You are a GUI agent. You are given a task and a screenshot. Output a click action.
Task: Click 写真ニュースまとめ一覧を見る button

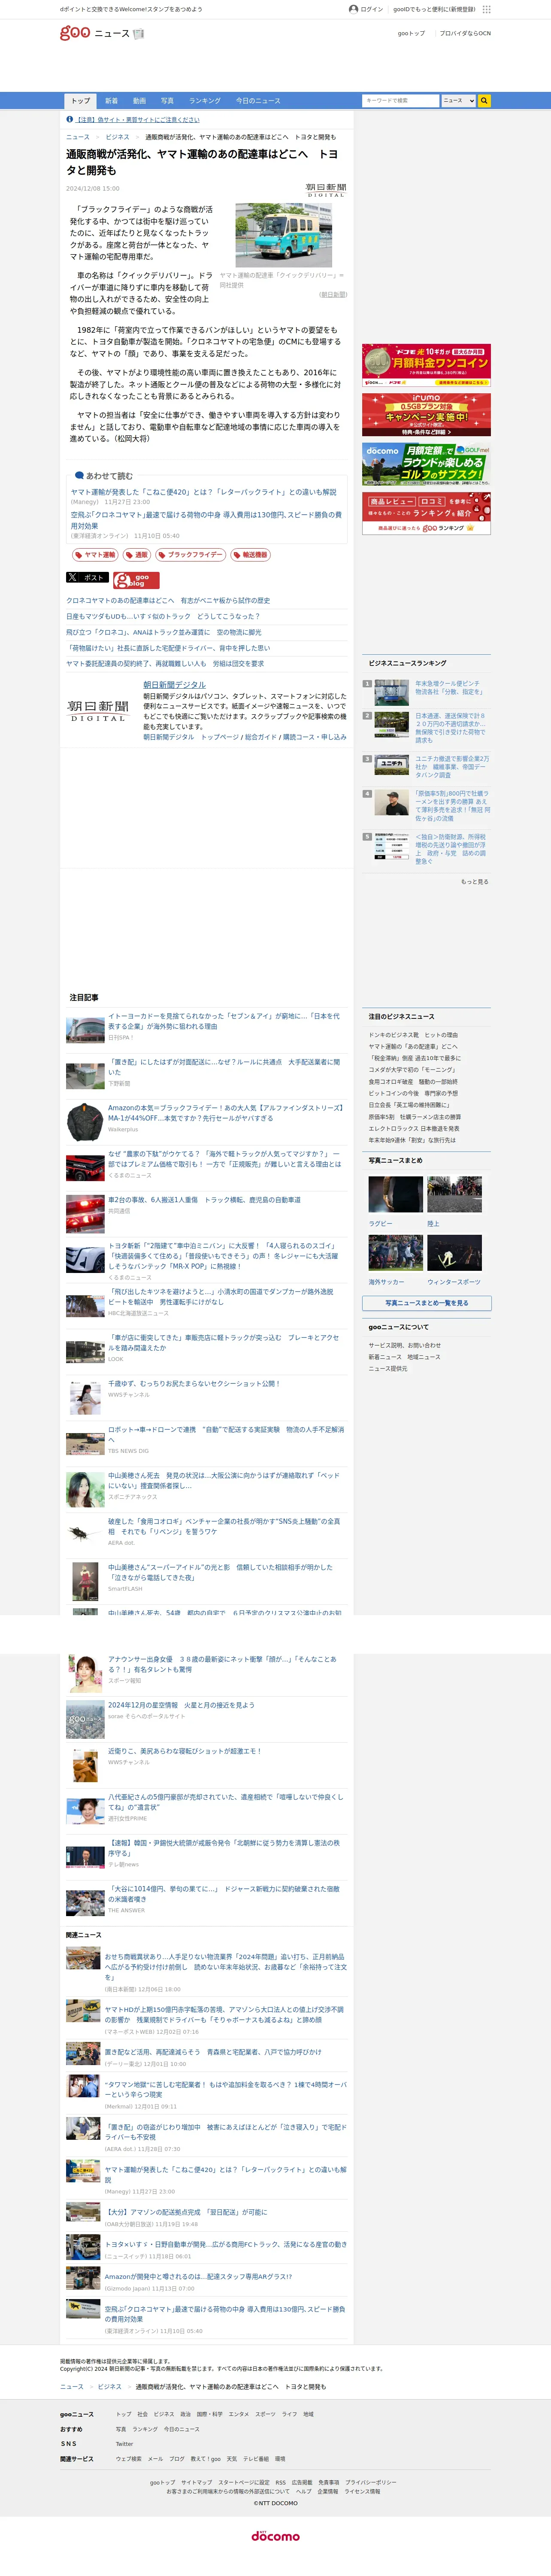pos(426,1303)
